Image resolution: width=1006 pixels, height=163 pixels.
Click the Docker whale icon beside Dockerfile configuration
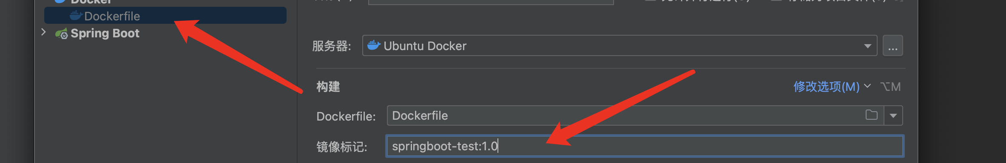click(76, 16)
